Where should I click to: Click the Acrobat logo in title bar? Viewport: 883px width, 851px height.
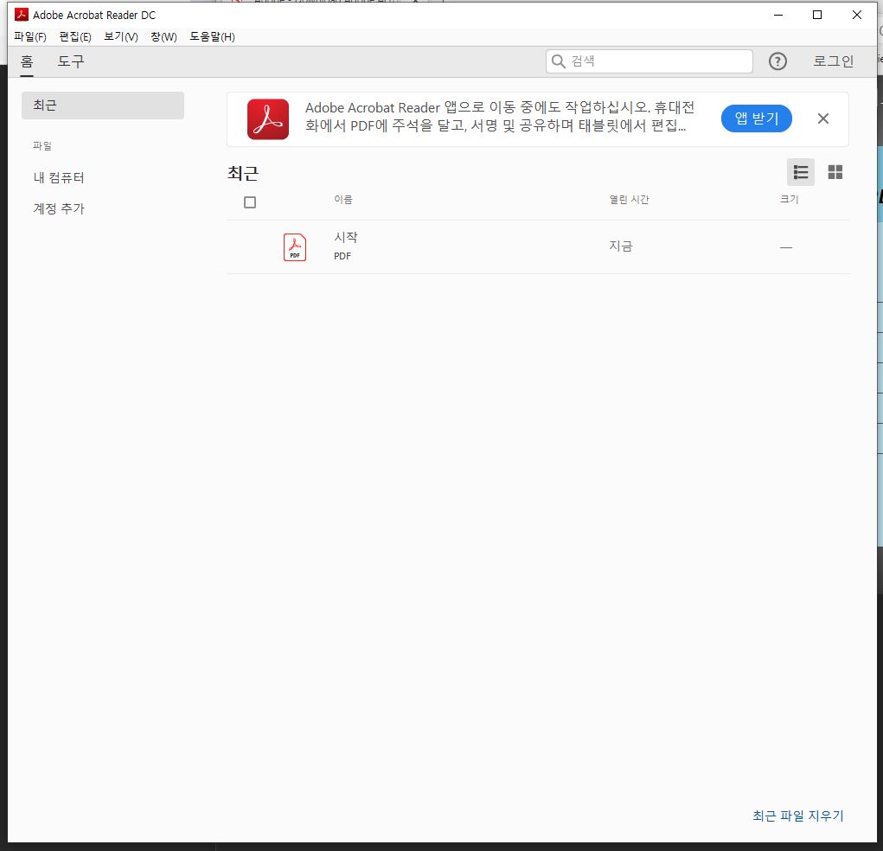click(x=22, y=15)
